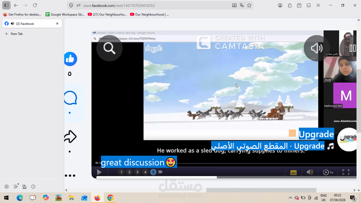The height and width of the screenshot is (203, 361).
Task: Click the forward navigation arrow
Action: coord(25,5)
